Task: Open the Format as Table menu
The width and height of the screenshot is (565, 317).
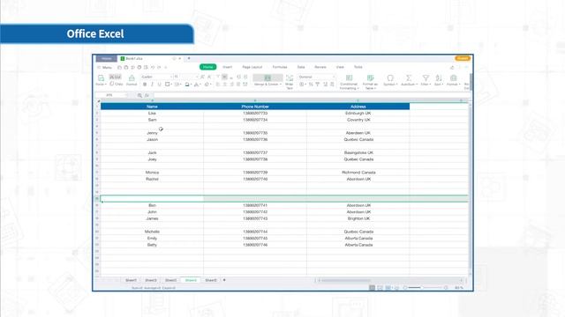Action: (x=370, y=82)
